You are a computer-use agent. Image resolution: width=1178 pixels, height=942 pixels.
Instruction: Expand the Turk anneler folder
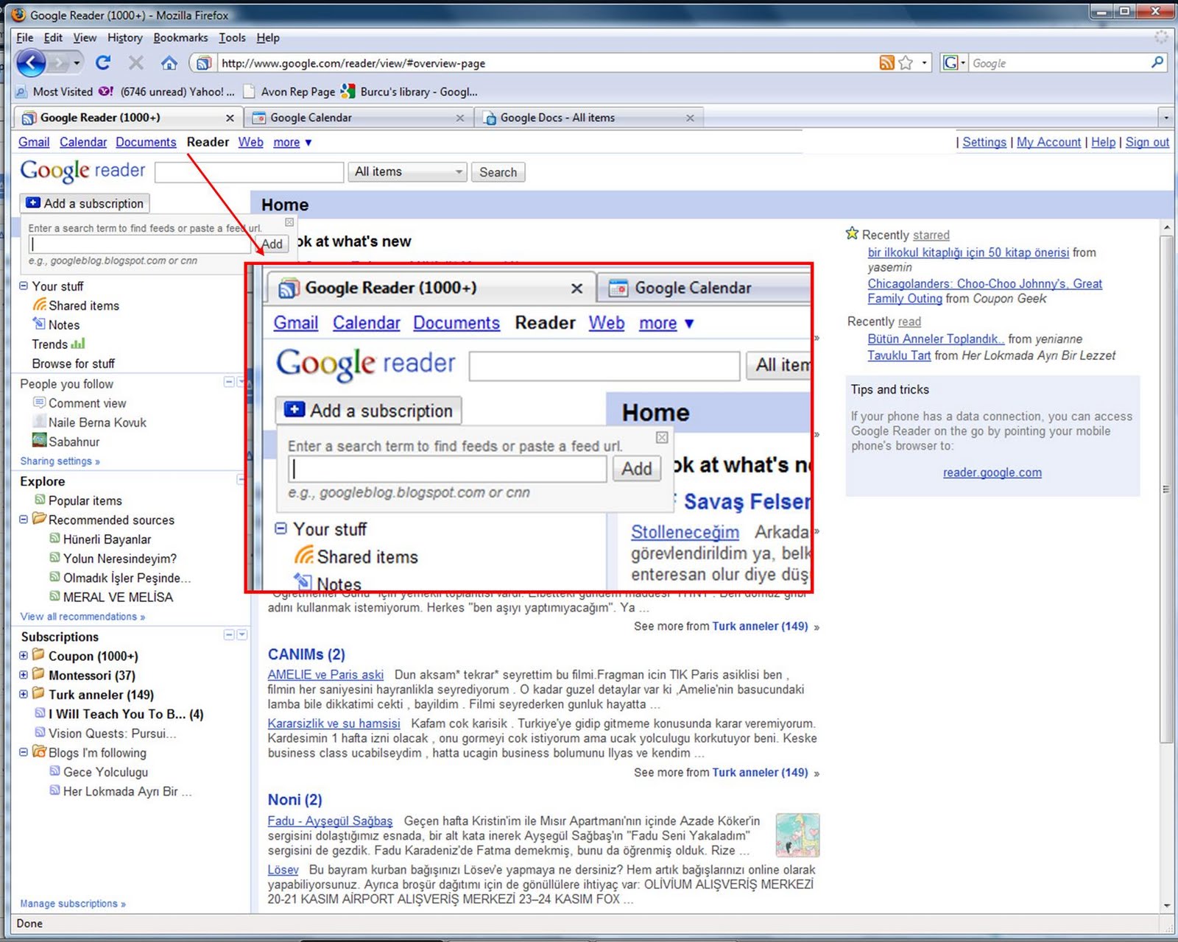point(24,693)
